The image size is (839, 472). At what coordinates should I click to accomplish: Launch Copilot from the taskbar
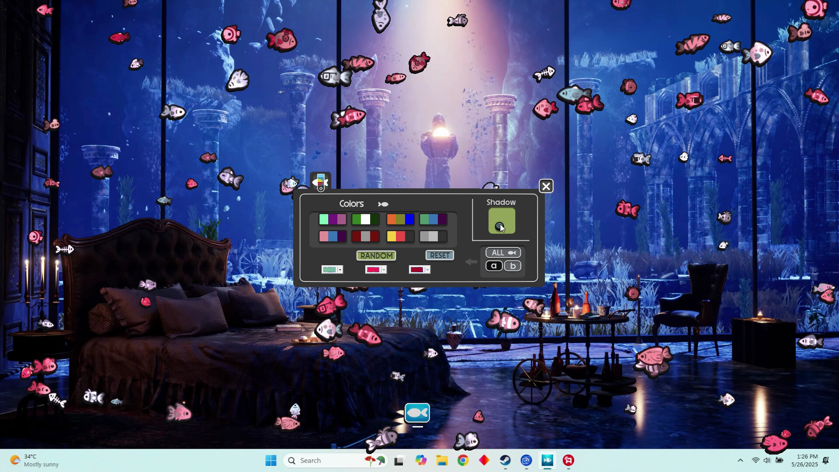click(x=421, y=460)
